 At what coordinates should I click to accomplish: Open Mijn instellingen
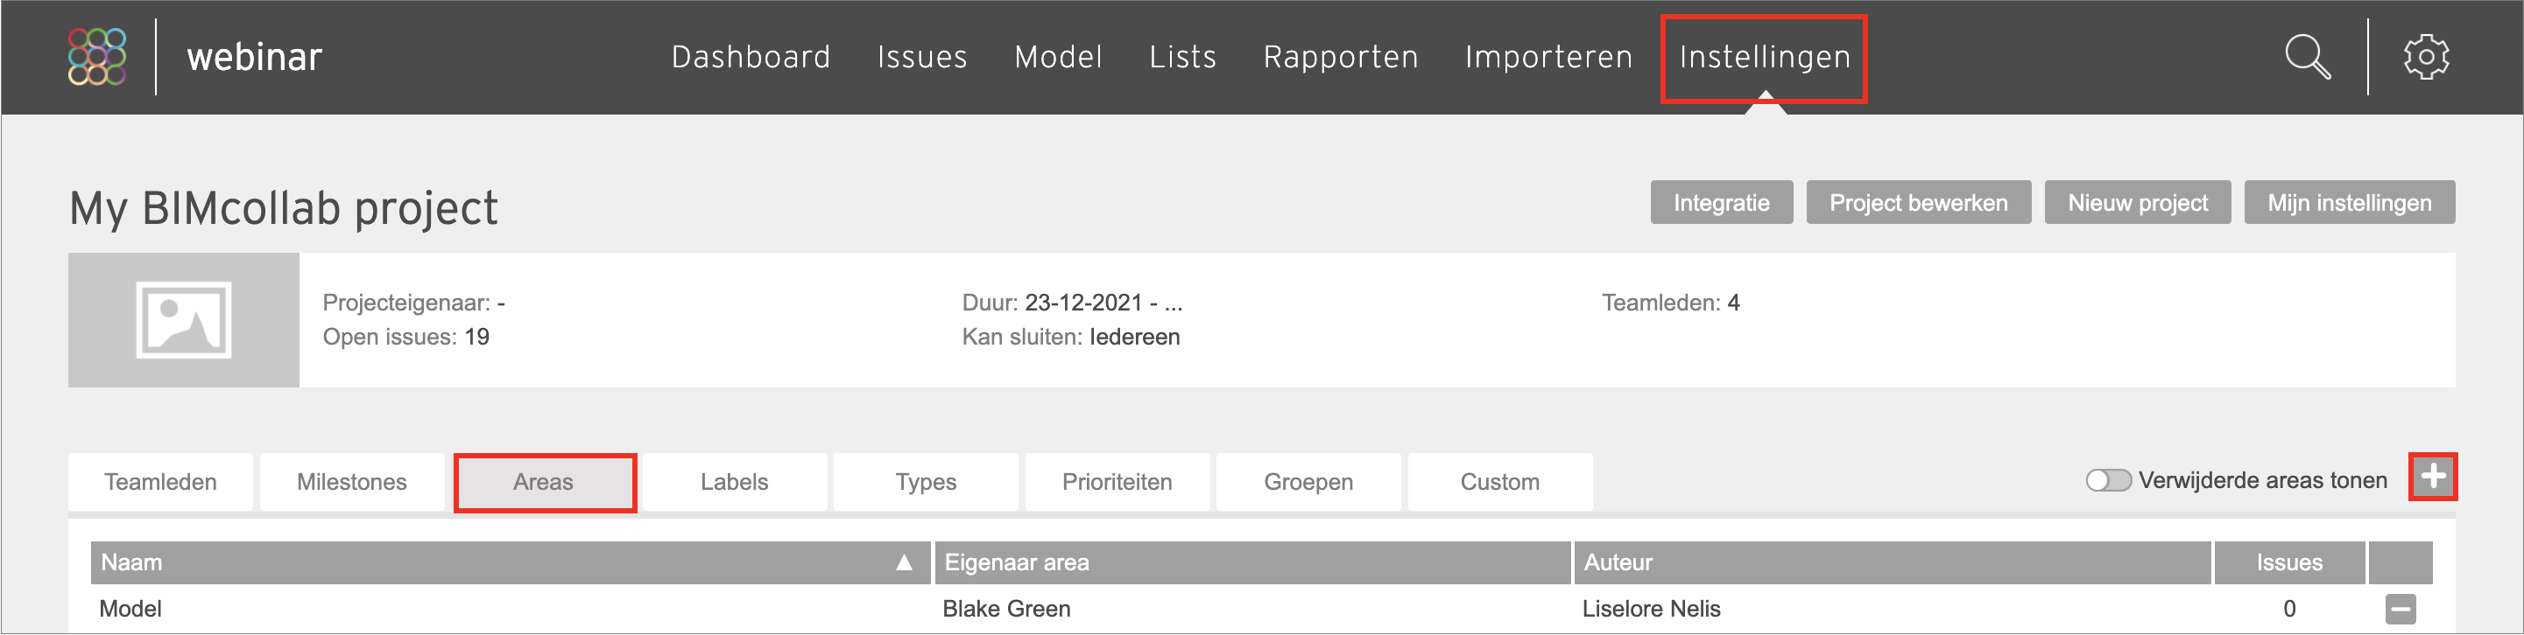[2349, 203]
